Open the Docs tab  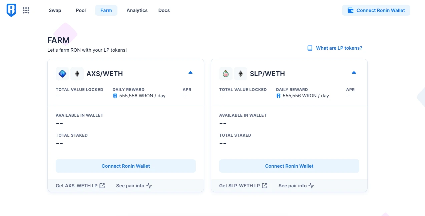click(164, 10)
